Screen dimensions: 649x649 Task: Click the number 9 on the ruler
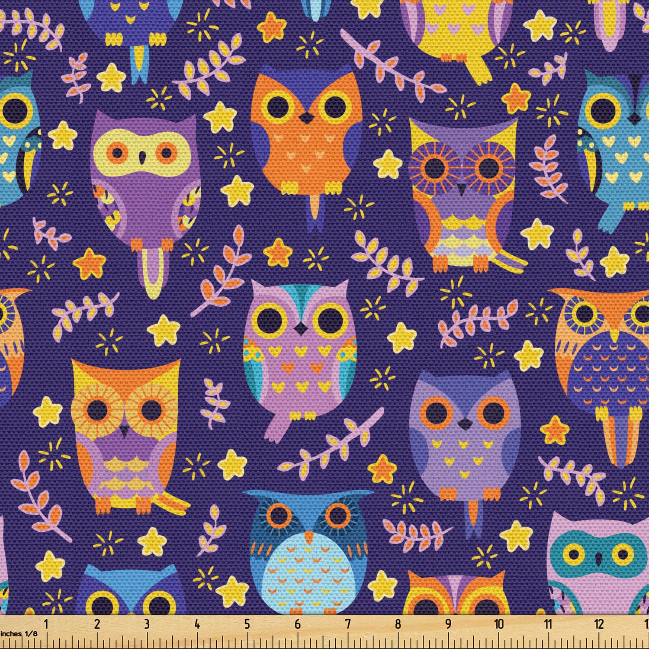448,623
